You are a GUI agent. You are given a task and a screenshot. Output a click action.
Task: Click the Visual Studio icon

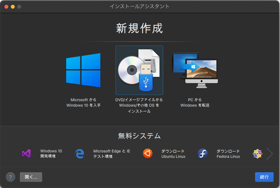[x=27, y=154]
